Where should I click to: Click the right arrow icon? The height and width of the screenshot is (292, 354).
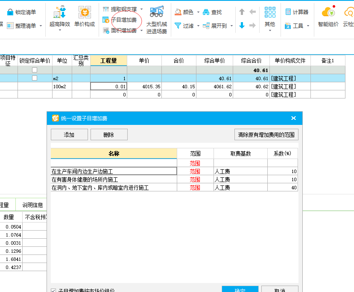coord(253,25)
